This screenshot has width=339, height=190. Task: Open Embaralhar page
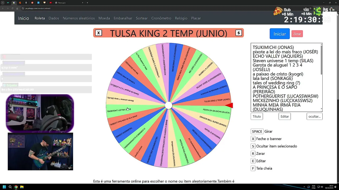click(123, 18)
